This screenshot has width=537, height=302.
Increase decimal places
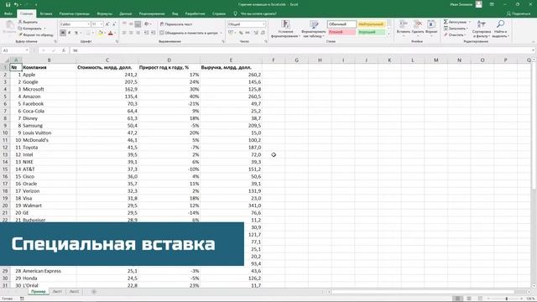pos(255,33)
